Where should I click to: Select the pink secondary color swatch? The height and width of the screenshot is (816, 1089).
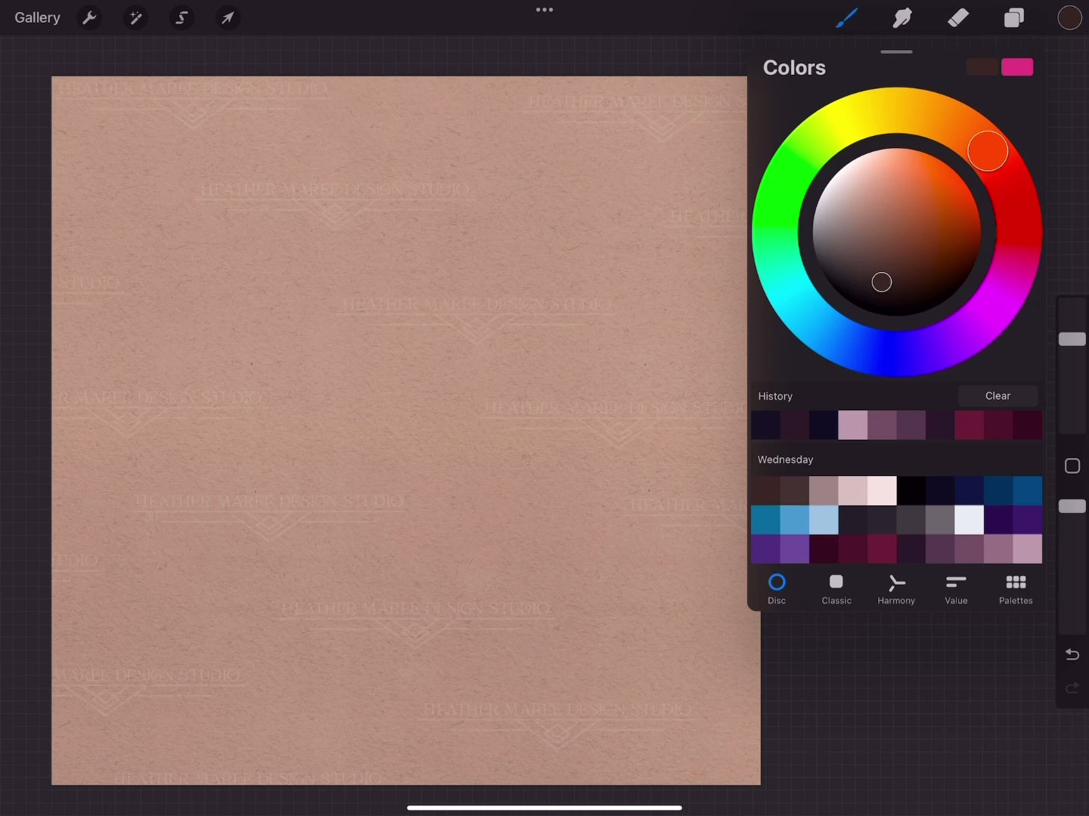click(x=1017, y=67)
